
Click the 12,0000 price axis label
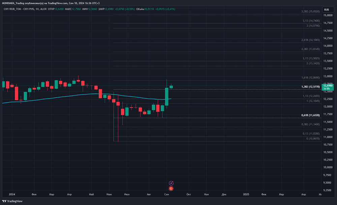[x=328, y=107]
